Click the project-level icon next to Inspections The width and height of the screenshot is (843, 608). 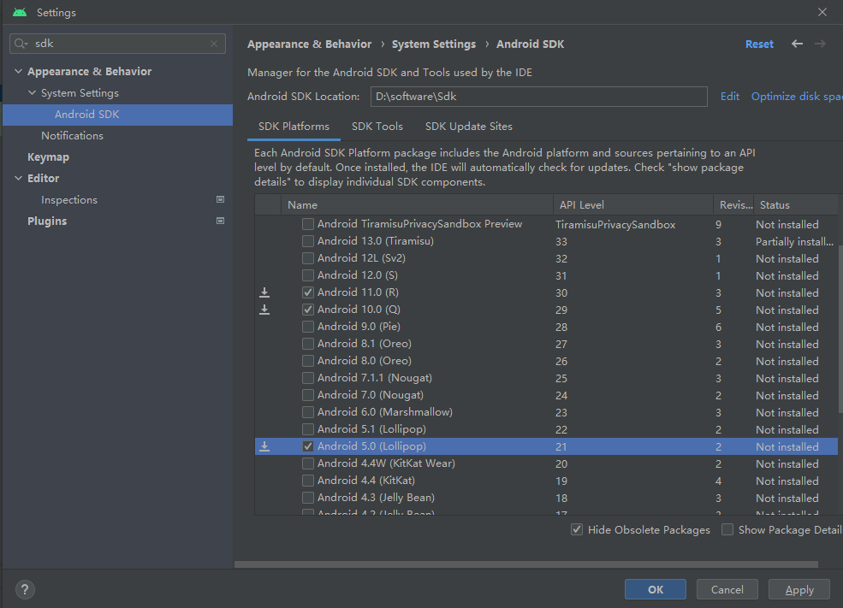coord(221,199)
